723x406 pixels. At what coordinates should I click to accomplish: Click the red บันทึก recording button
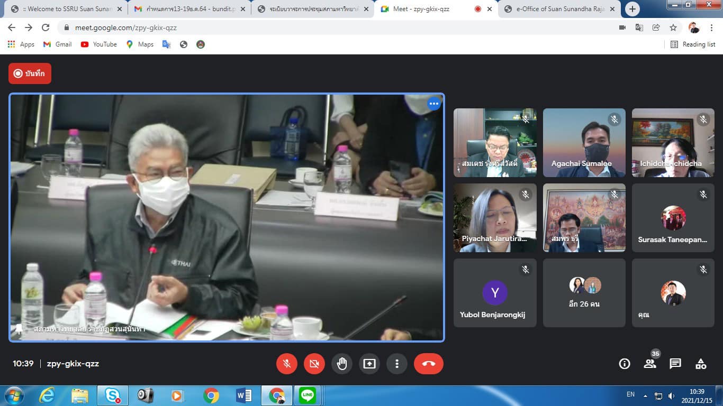coord(30,73)
